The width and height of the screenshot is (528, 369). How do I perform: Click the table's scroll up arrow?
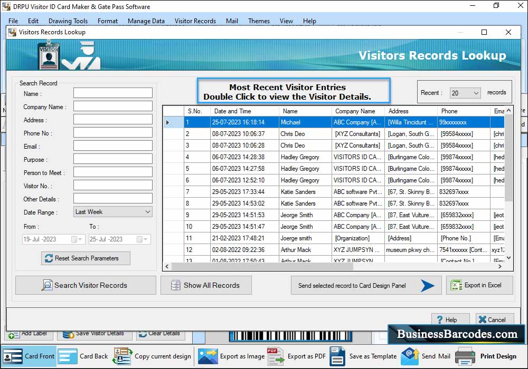[509, 110]
